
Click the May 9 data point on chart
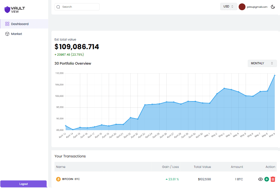click(275, 75)
